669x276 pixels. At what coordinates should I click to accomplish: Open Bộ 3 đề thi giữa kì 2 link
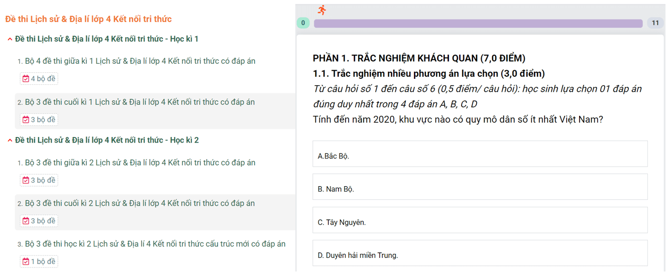point(140,163)
